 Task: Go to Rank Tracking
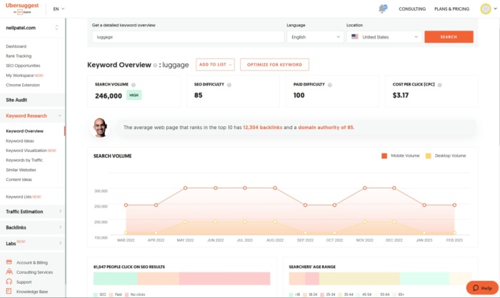[x=19, y=56]
